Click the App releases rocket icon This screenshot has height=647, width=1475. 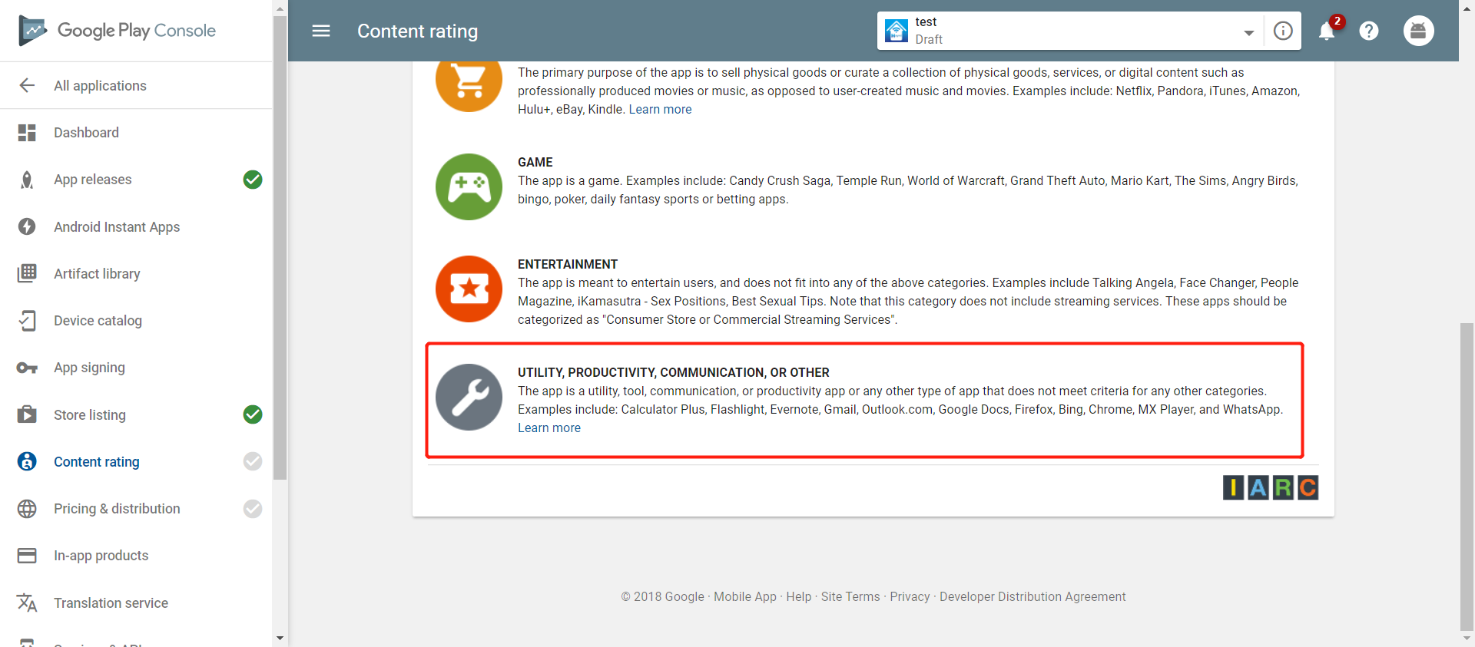[x=27, y=180]
